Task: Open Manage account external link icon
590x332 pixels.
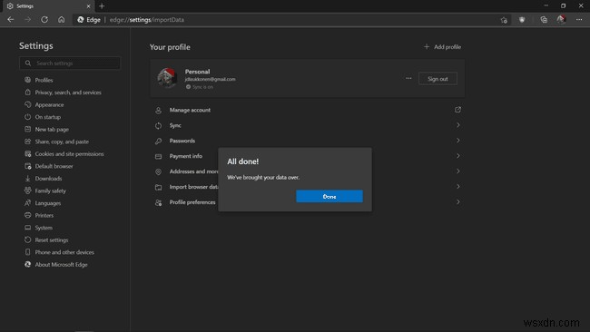Action: pos(457,110)
